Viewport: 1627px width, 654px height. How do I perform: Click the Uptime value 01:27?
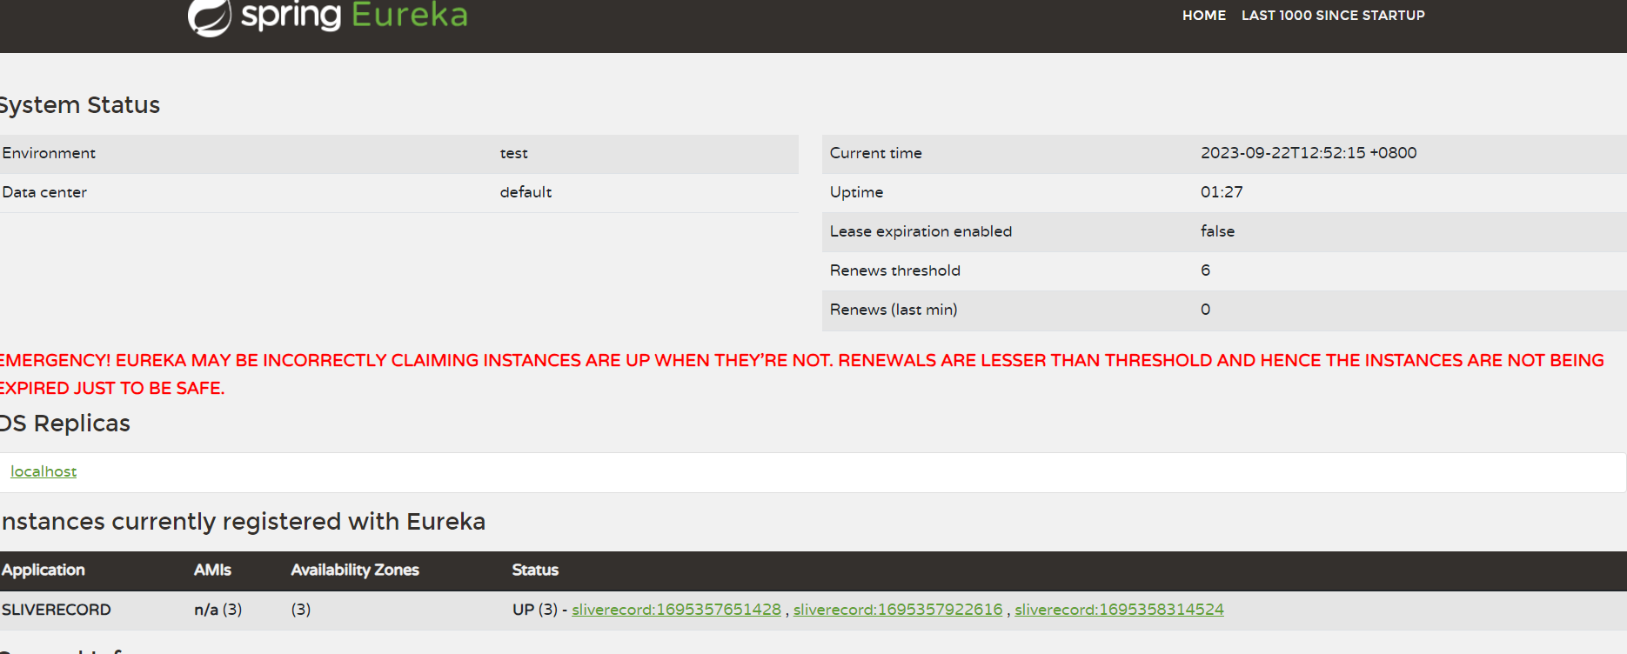point(1222,192)
